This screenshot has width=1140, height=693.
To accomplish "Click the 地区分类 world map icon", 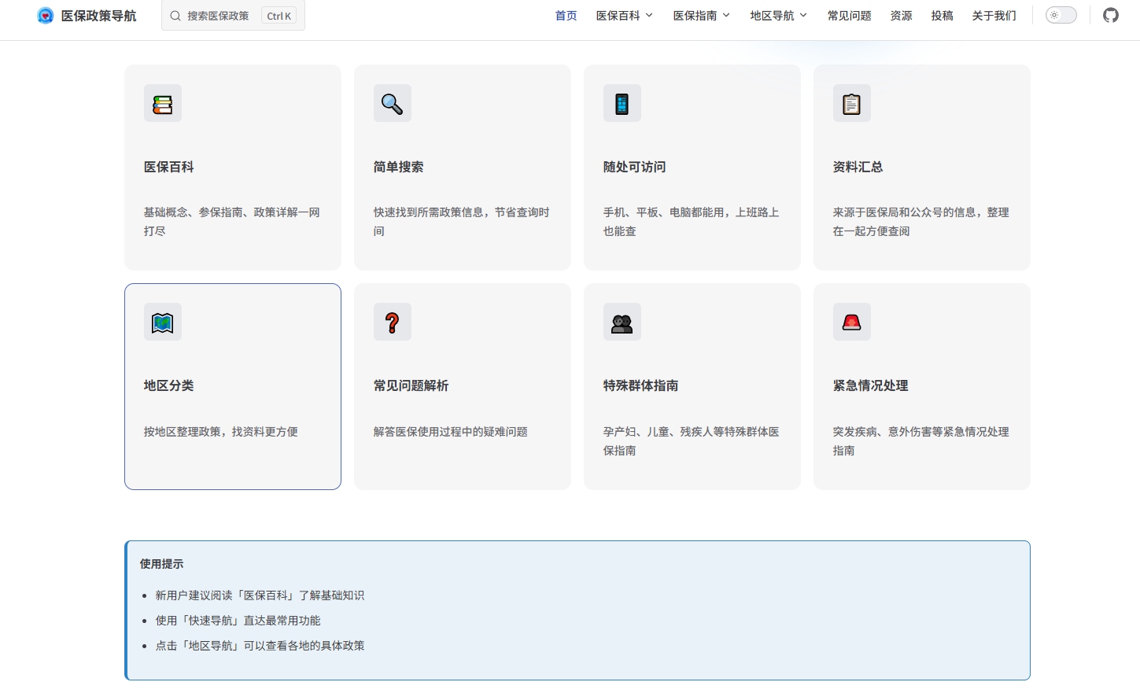I will [162, 322].
